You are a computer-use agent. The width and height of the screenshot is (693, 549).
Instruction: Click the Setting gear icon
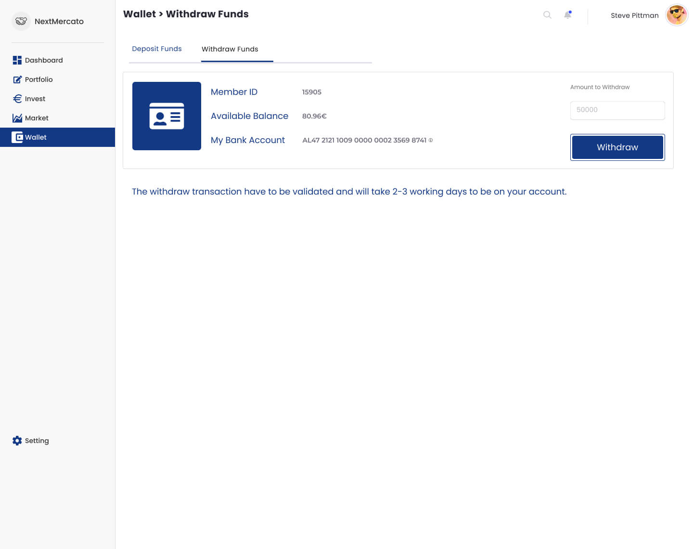17,441
